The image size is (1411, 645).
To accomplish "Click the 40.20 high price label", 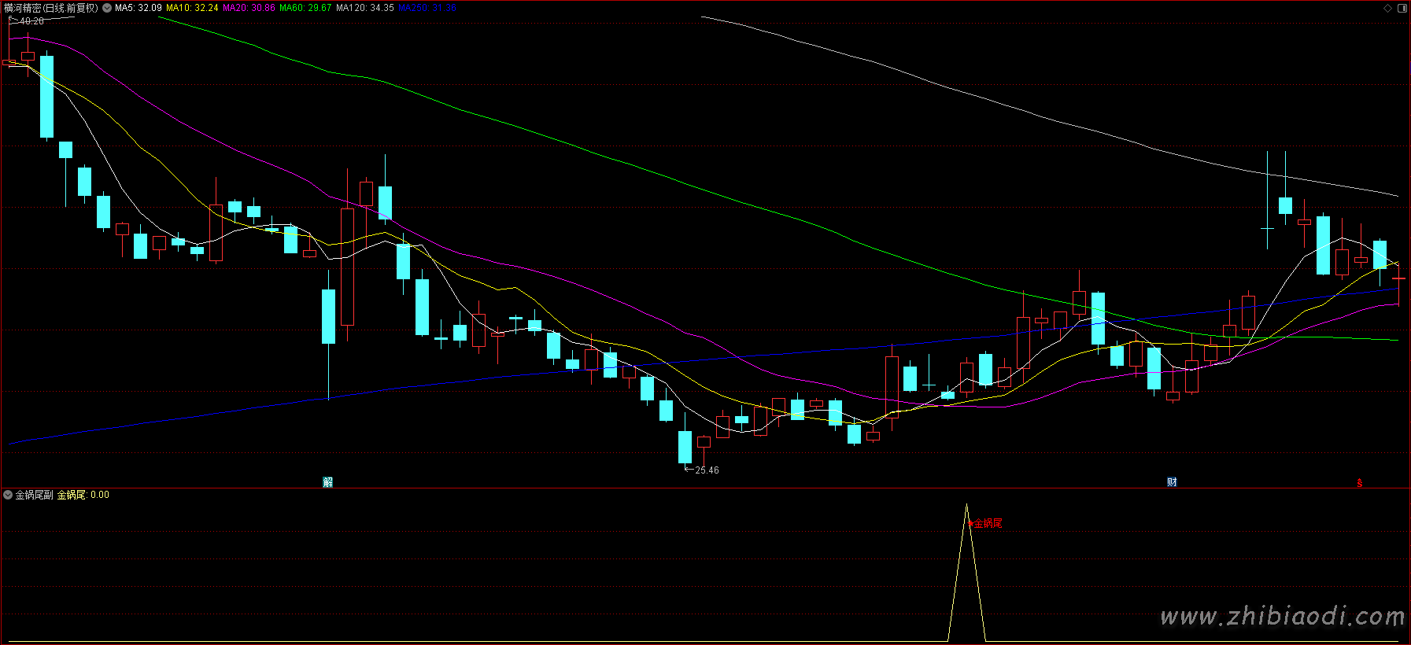I will 31,21.
